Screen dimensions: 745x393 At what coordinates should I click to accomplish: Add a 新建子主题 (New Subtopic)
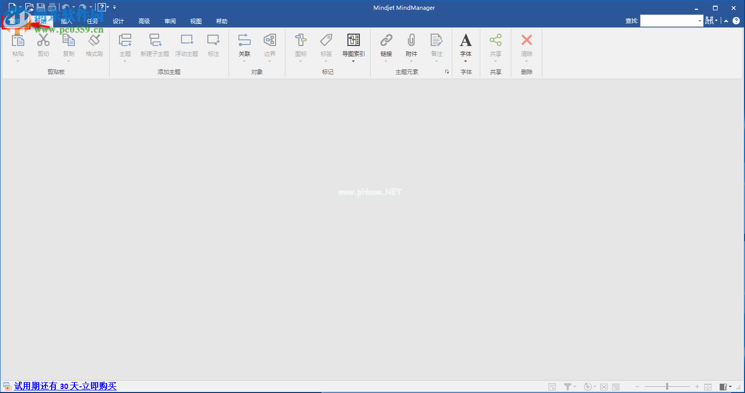click(155, 40)
